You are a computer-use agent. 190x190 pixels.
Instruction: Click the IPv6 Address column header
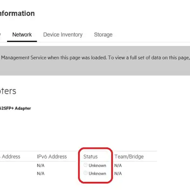click(x=52, y=156)
